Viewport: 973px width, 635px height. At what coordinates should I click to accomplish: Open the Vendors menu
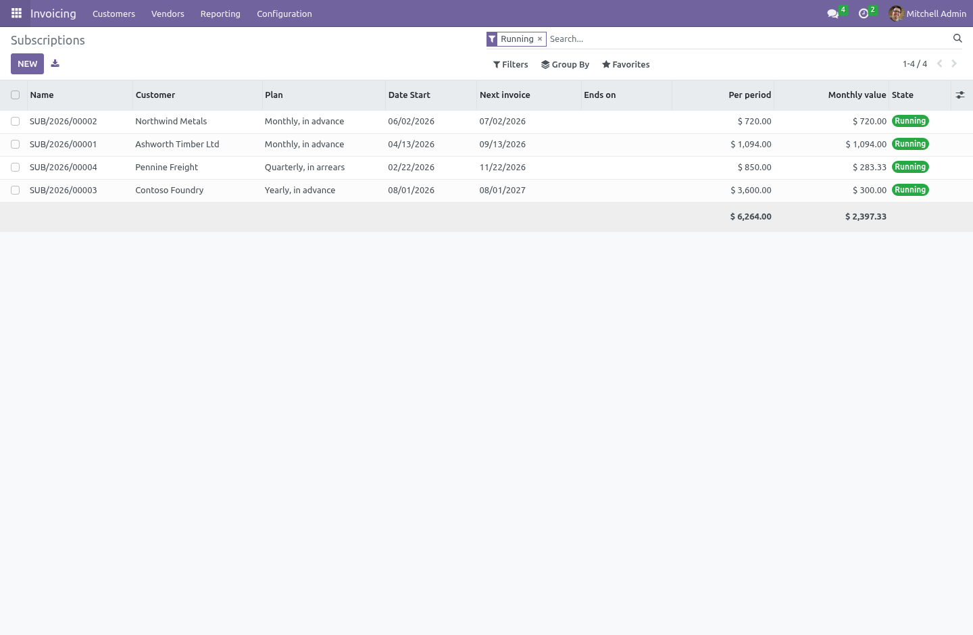click(168, 14)
